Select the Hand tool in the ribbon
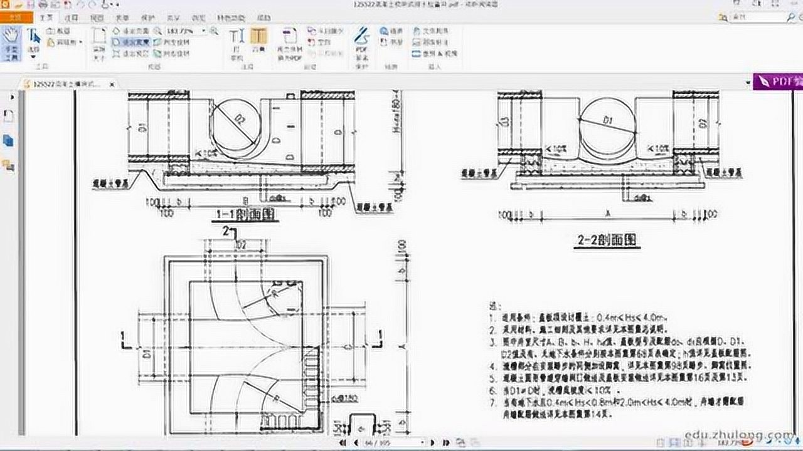The height and width of the screenshot is (451, 803). click(x=12, y=43)
